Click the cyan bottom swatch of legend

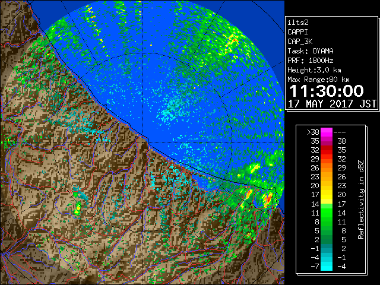point(327,266)
